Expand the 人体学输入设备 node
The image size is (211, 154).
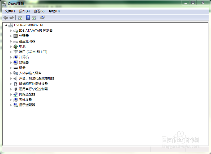pyautogui.click(x=11, y=73)
